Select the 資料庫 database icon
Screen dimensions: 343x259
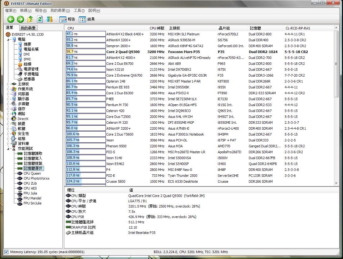pyautogui.click(x=14, y=144)
